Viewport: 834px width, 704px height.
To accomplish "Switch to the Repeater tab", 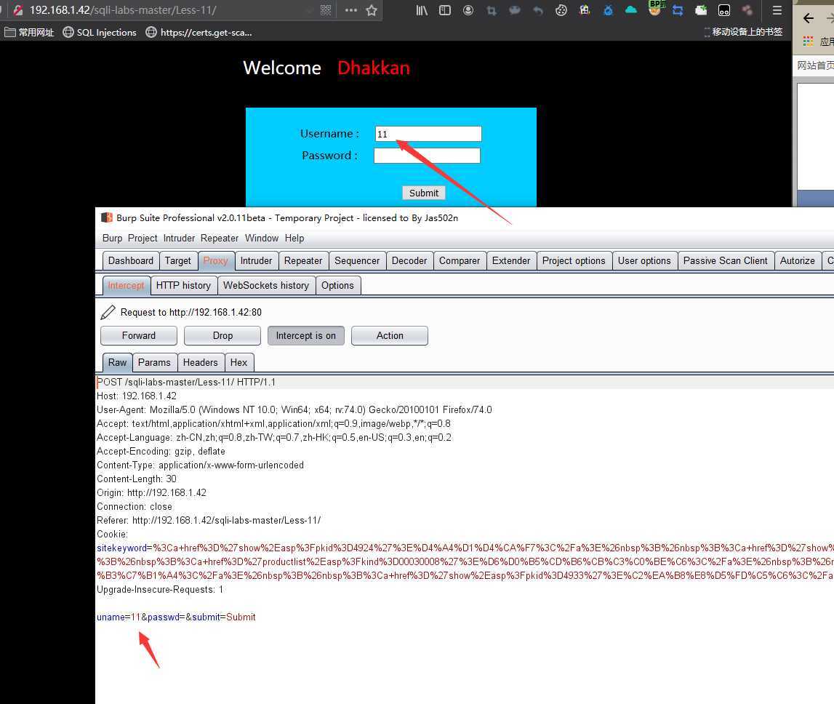I will coord(303,261).
